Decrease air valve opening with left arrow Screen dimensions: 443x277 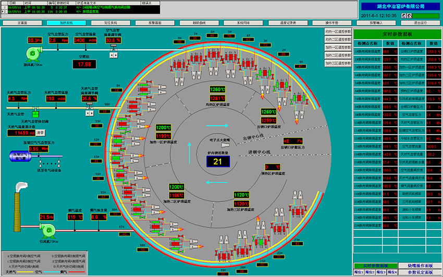pyautogui.click(x=110, y=54)
